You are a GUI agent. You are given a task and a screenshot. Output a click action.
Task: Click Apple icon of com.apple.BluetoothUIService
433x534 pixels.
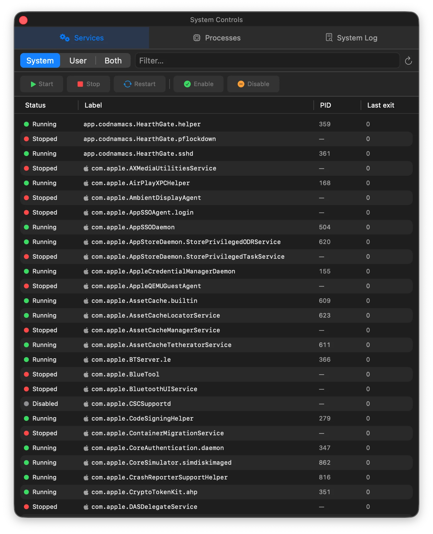tap(86, 389)
